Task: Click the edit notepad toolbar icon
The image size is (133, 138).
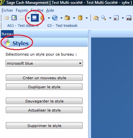Action: point(14,18)
